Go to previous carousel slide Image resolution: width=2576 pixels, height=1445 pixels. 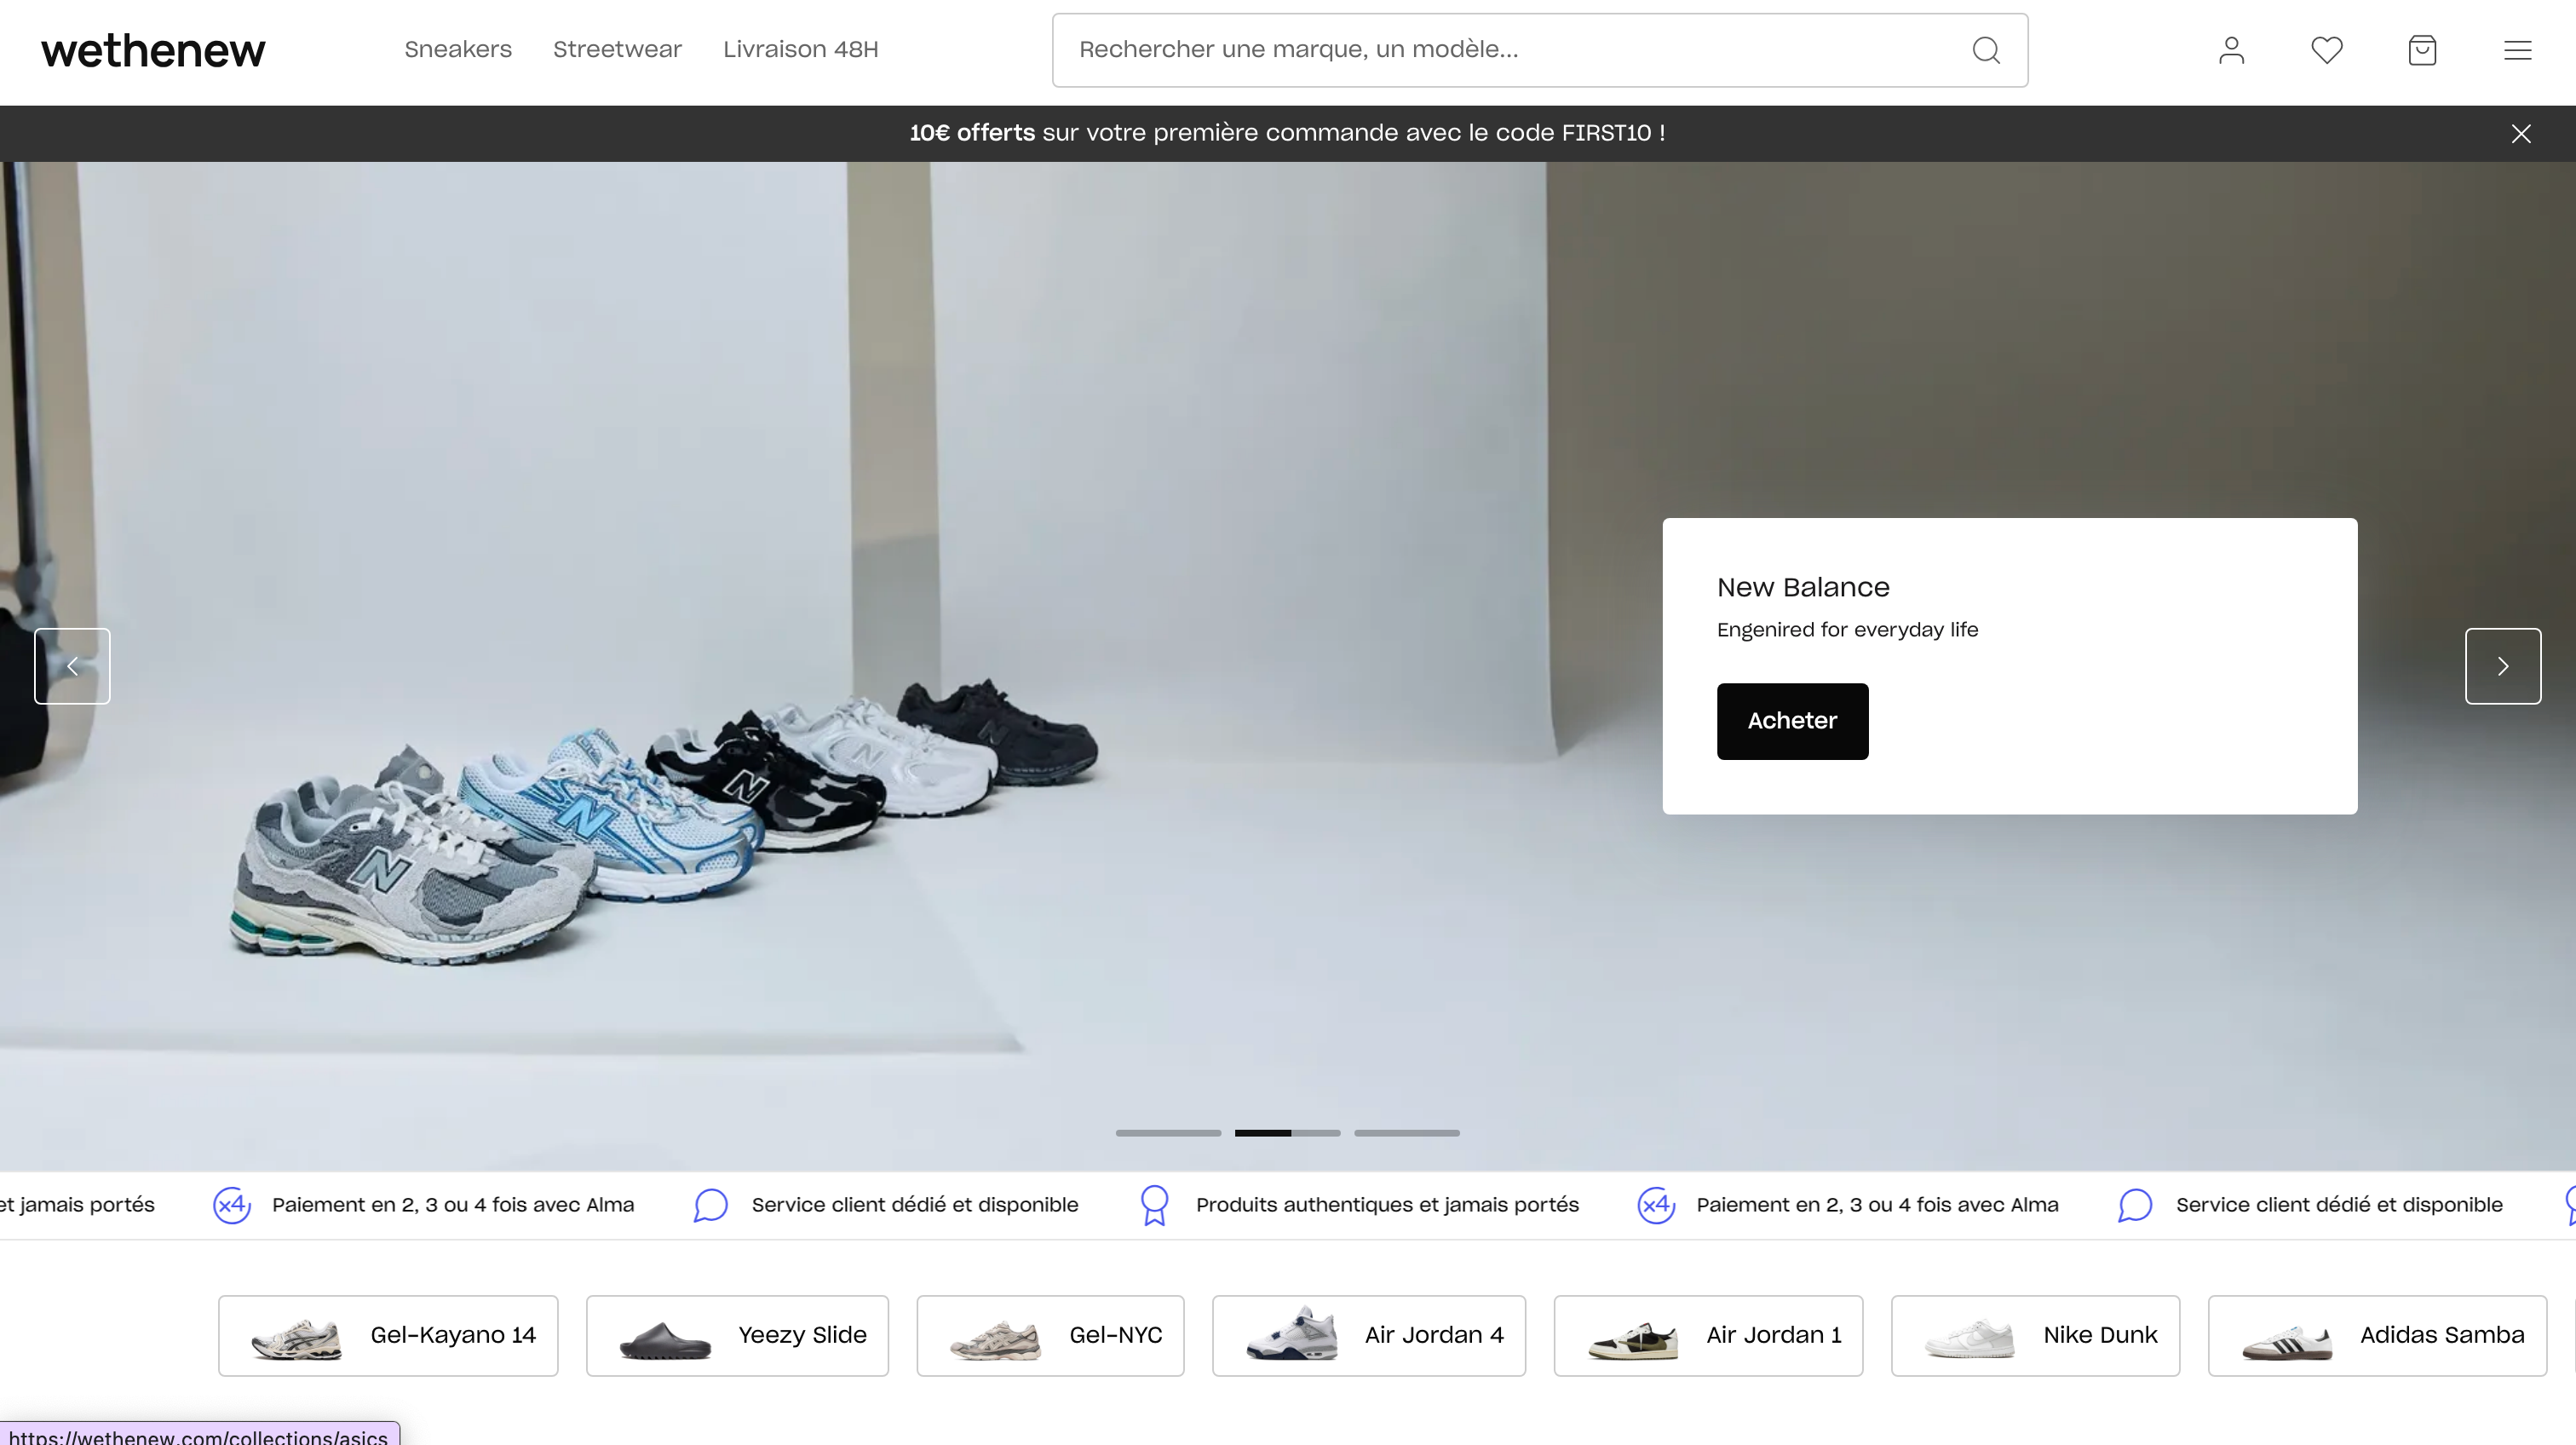pos(72,666)
